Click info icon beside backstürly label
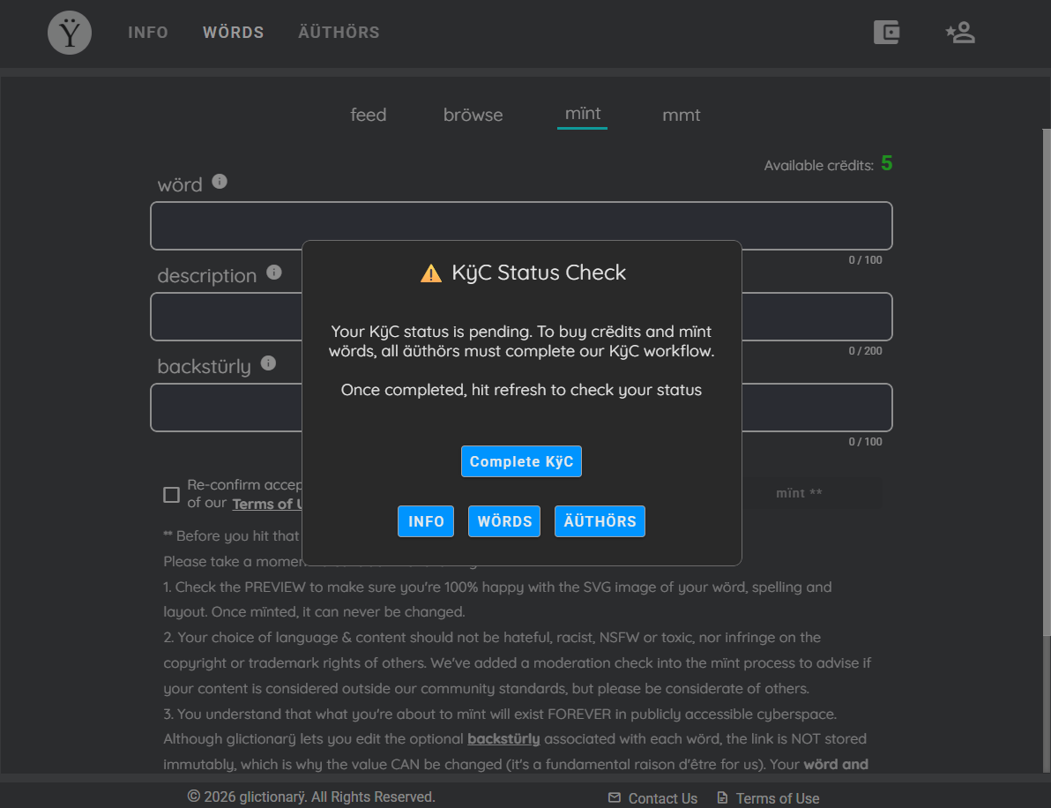This screenshot has height=808, width=1051. (x=268, y=363)
